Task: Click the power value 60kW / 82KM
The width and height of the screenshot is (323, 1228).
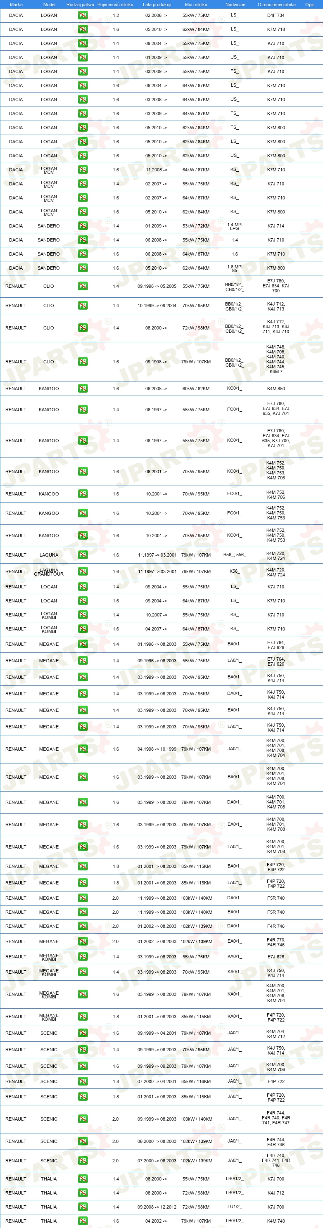Action: 196,389
